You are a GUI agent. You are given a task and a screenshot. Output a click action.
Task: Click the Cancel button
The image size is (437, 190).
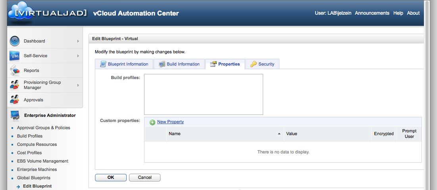[144, 178]
